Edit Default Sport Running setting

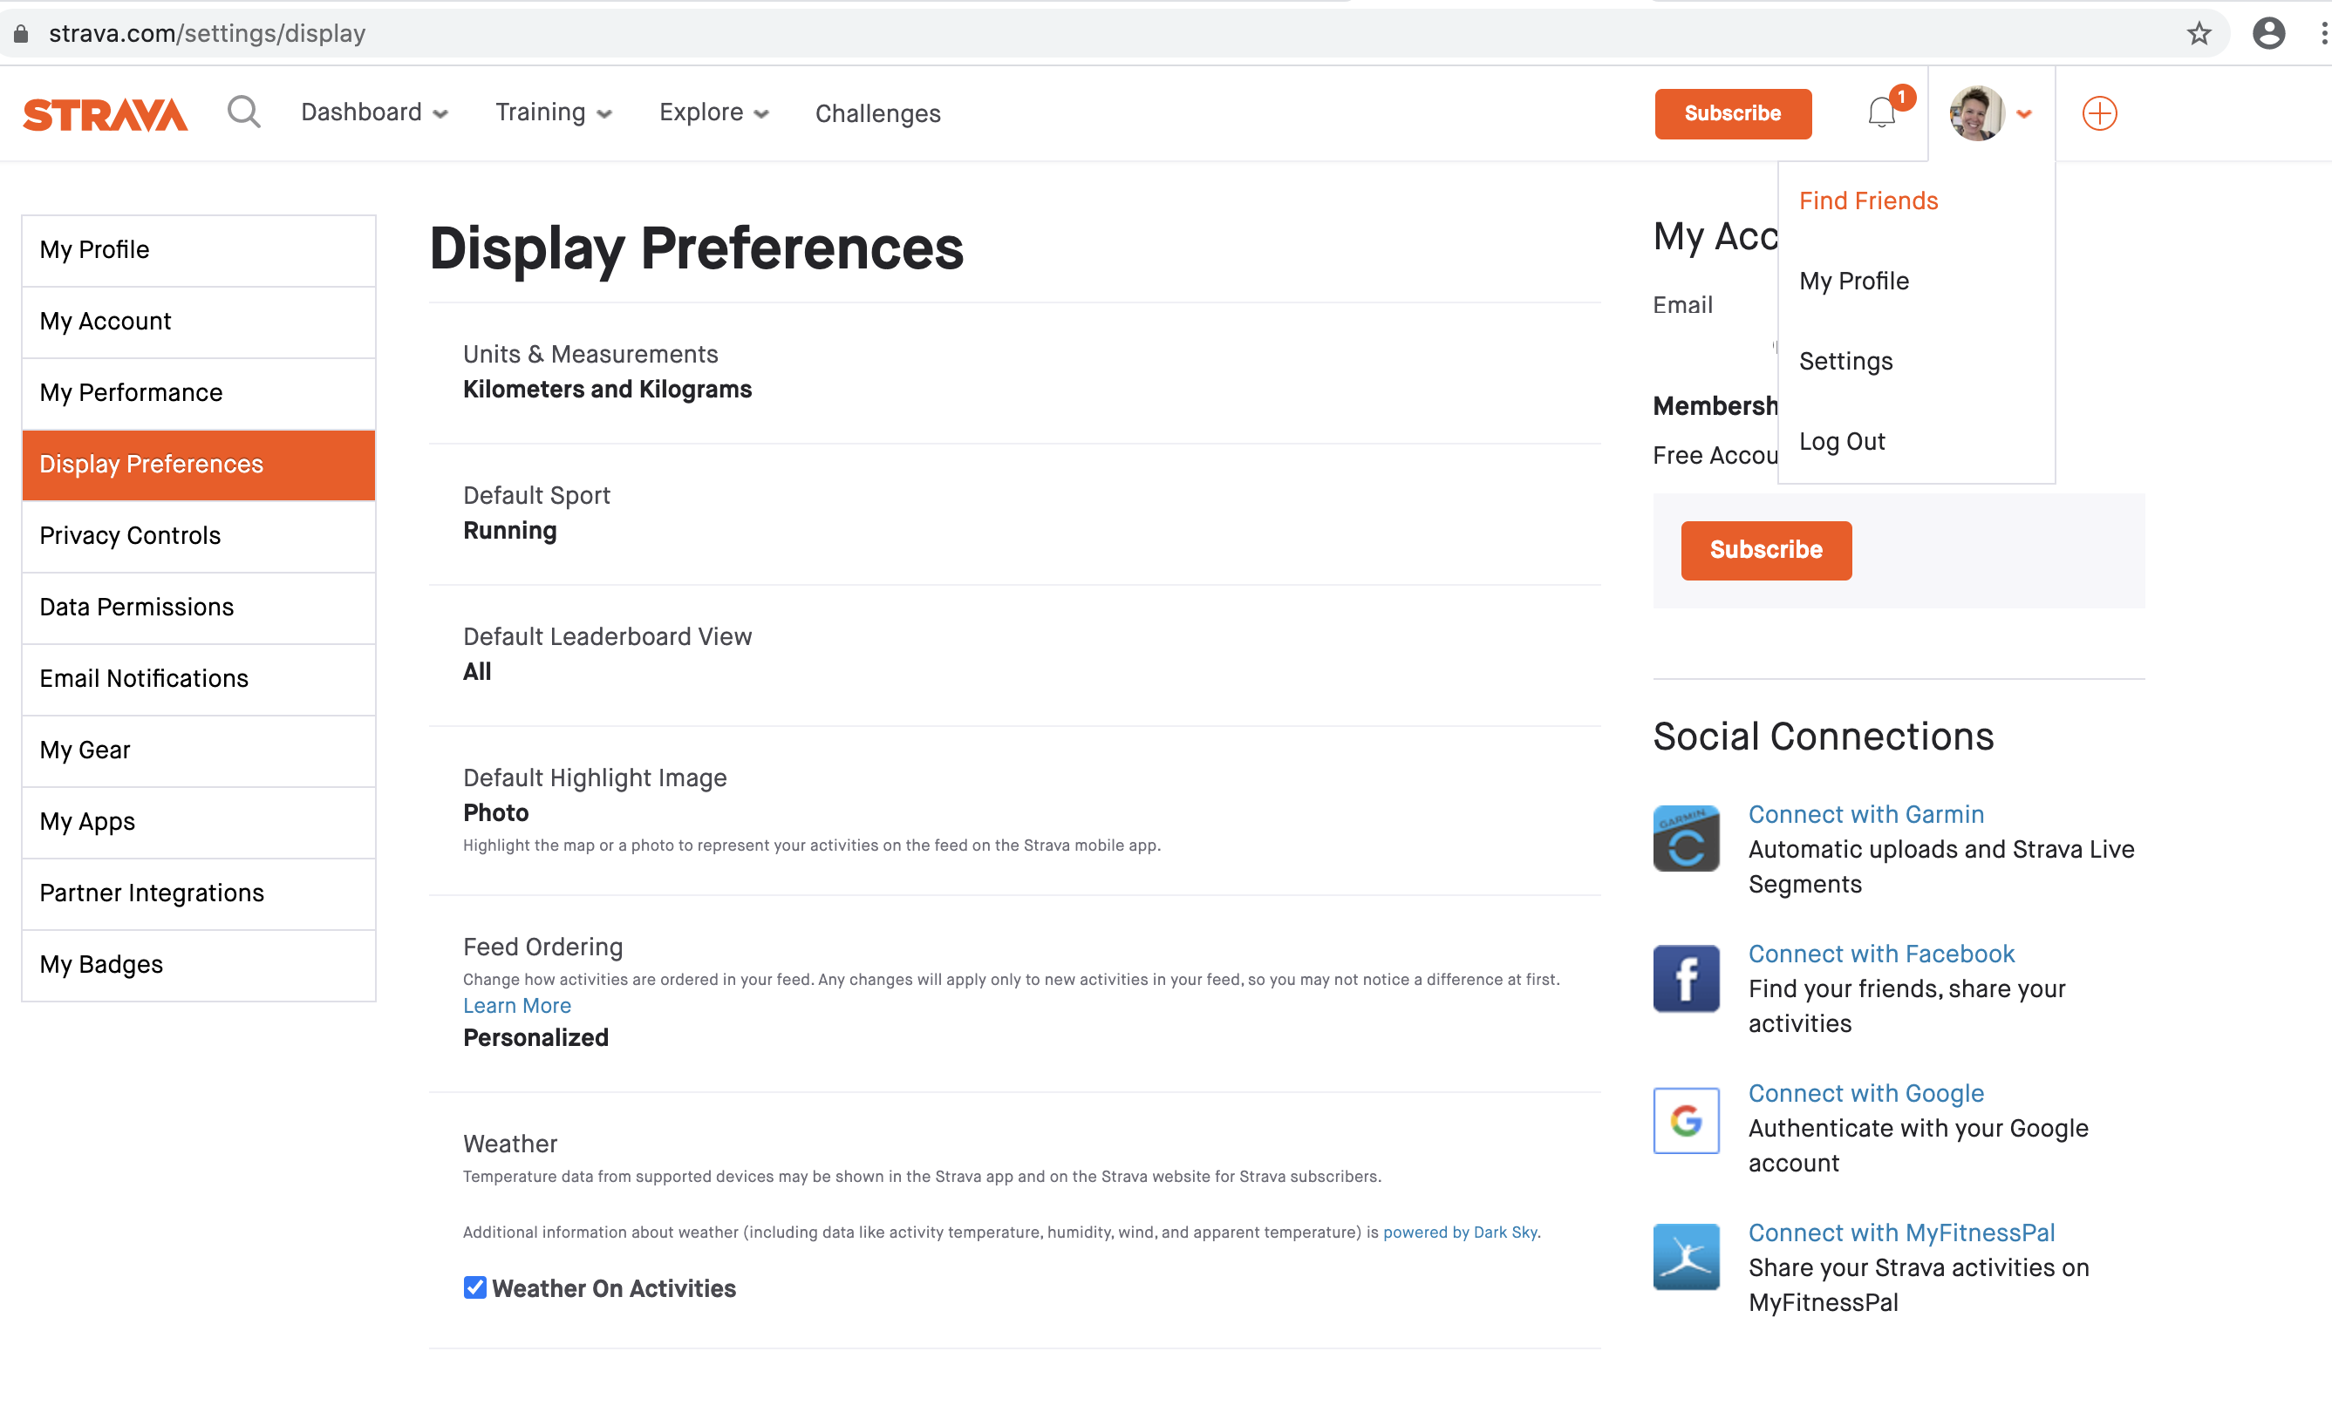(x=1014, y=513)
